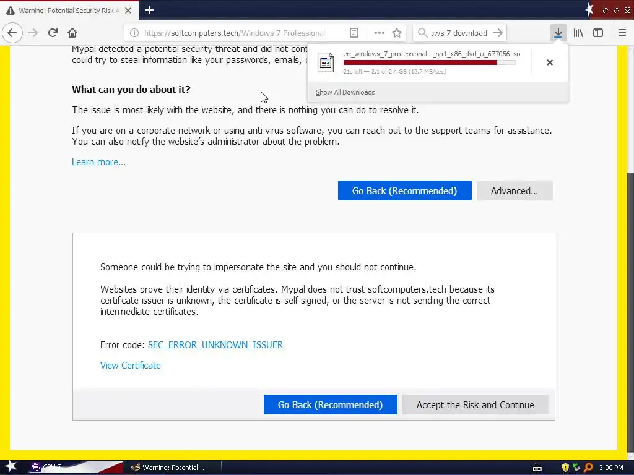Click the keyboard tray icon
Viewport: 634px width, 475px height.
[x=537, y=468]
